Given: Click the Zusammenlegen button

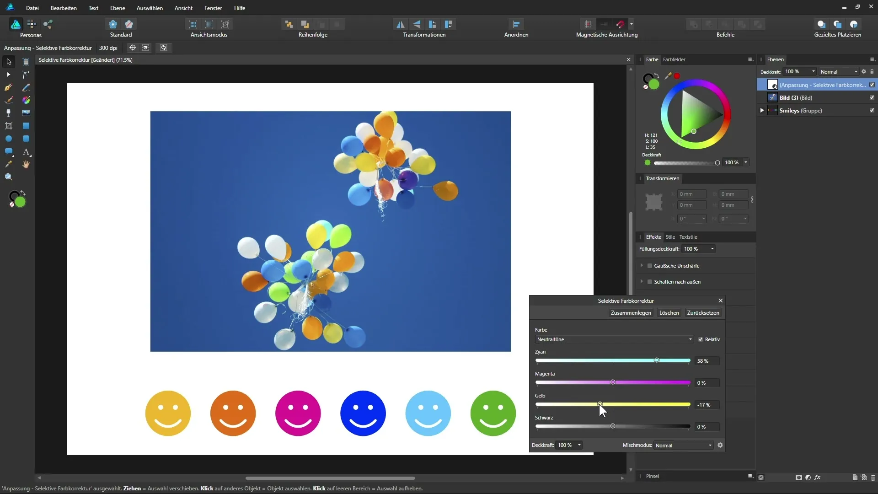Looking at the screenshot, I should click(631, 313).
